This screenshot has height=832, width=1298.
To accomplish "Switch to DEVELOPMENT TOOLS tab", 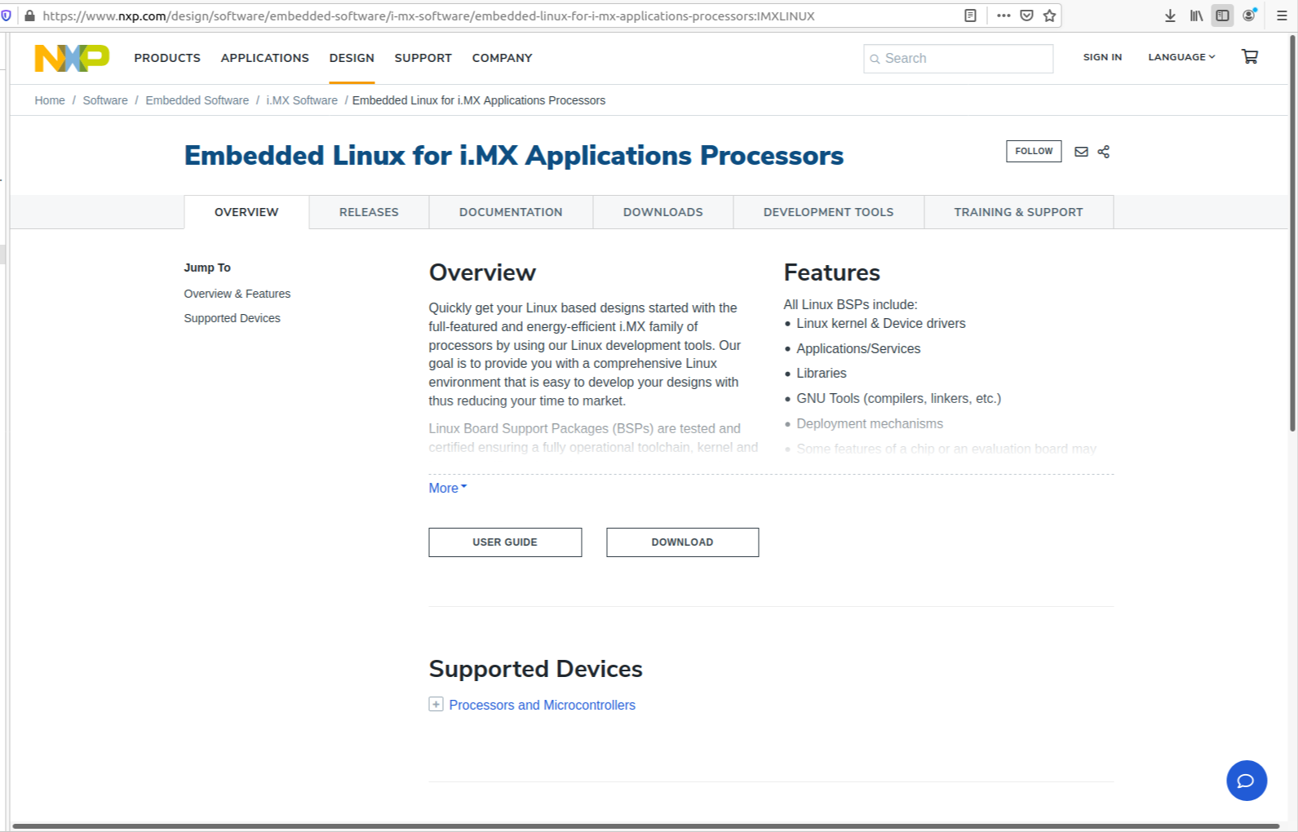I will 828,212.
